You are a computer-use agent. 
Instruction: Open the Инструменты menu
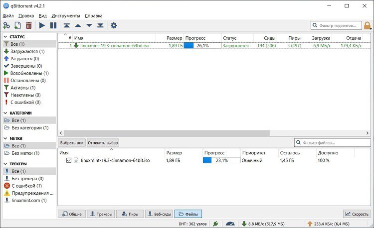(x=65, y=16)
